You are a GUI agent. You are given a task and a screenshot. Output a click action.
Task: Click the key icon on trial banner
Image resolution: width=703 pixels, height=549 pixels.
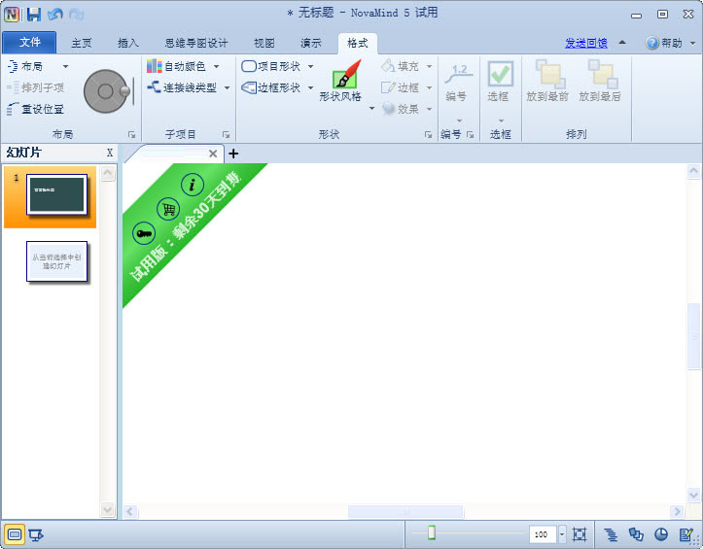click(x=144, y=232)
